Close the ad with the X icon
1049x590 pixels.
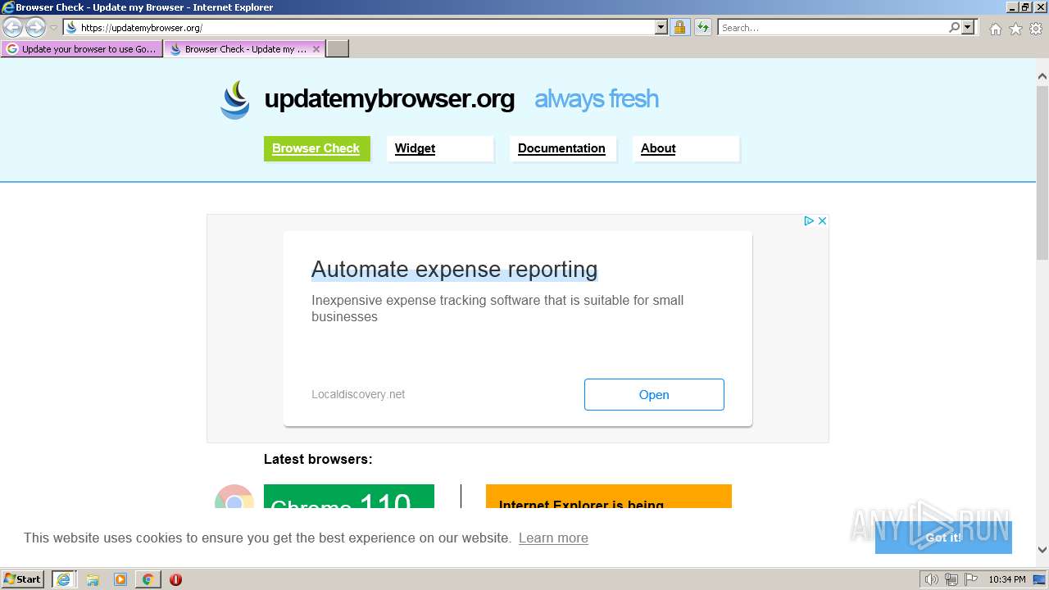pyautogui.click(x=822, y=221)
